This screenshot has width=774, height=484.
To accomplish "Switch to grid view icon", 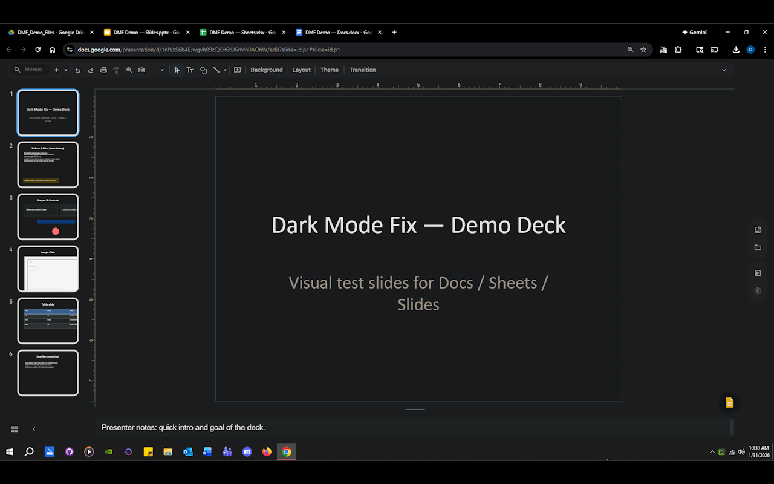I will [15, 429].
